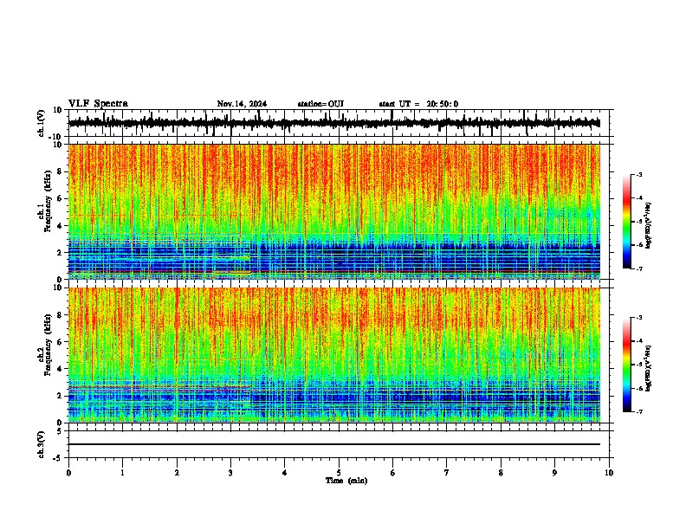Click the ch.1(V) waveform axis label
The image size is (686, 530).
[42, 123]
